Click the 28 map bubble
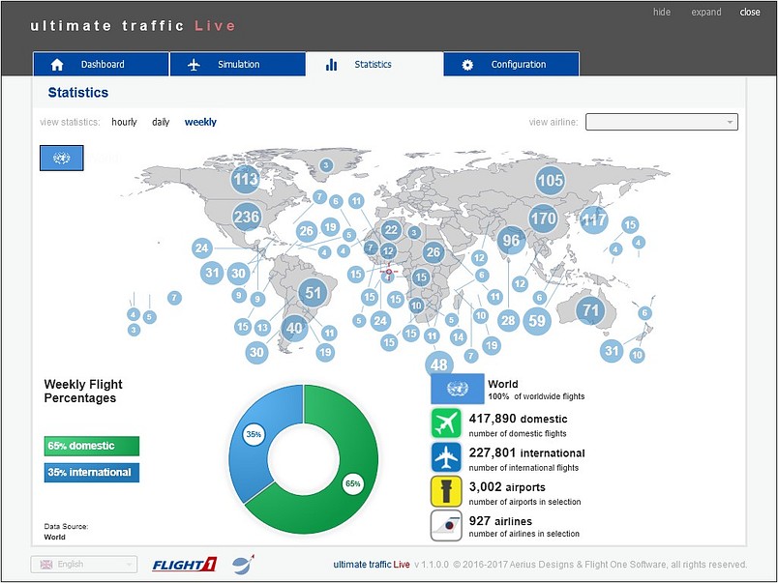The image size is (778, 583). coord(508,320)
